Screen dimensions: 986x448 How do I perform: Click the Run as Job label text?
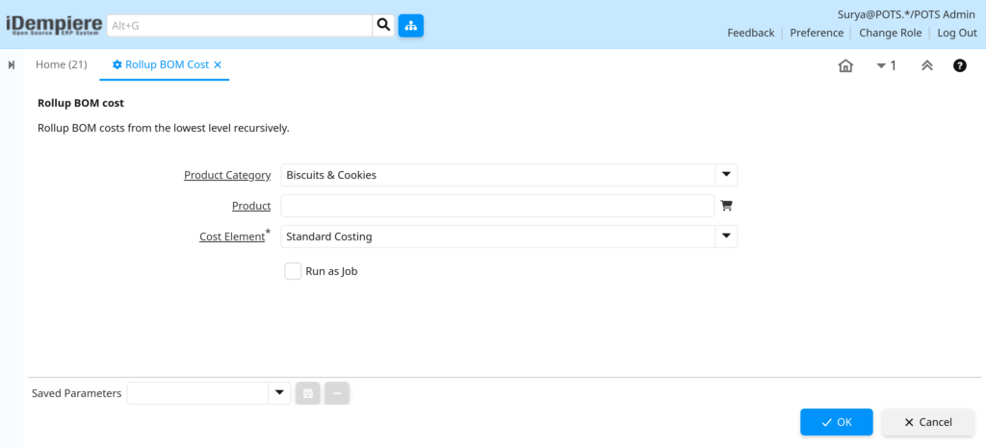pos(331,272)
